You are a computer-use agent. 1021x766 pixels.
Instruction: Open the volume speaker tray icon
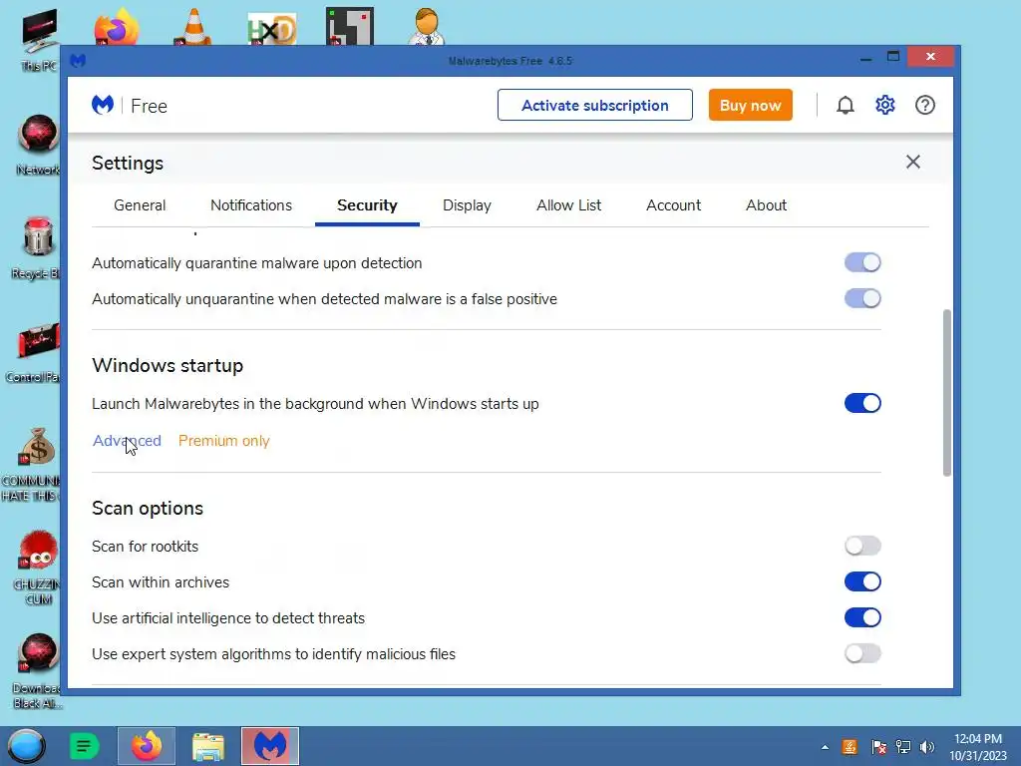tap(927, 747)
